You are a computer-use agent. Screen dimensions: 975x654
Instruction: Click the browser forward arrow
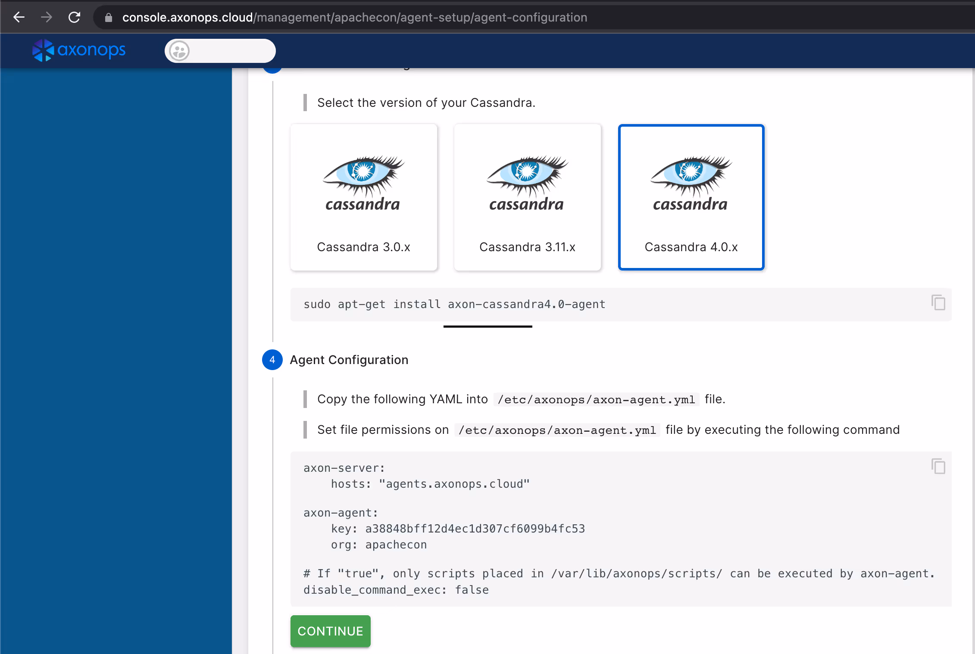pyautogui.click(x=47, y=17)
